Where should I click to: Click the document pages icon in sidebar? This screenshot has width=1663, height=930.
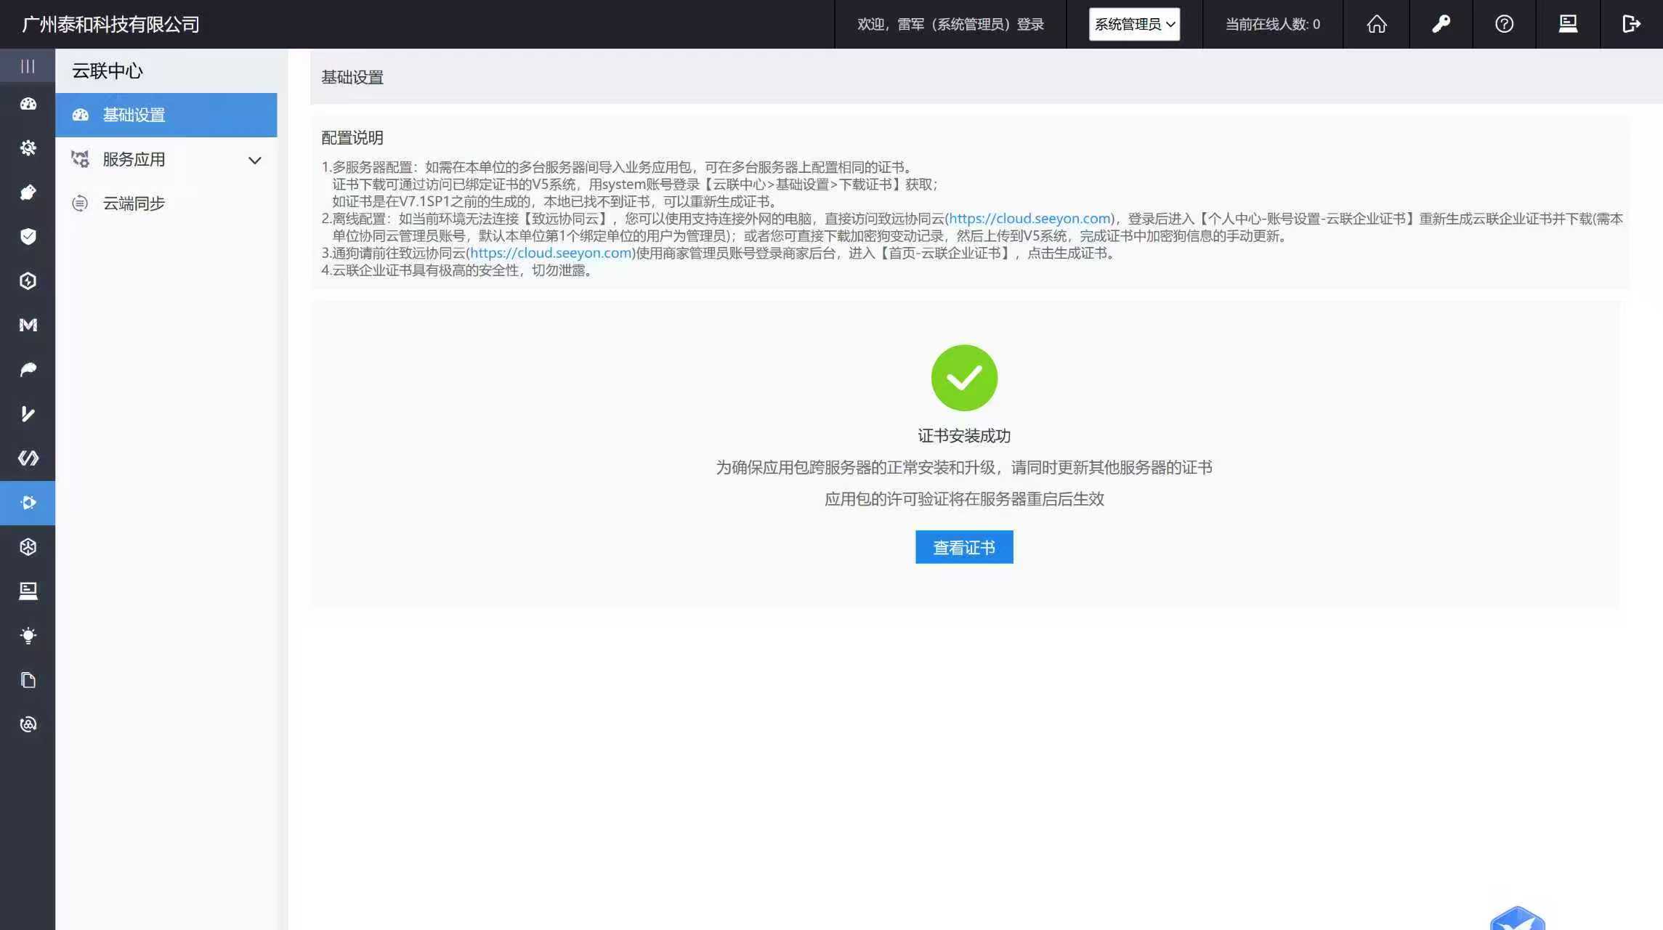click(28, 680)
